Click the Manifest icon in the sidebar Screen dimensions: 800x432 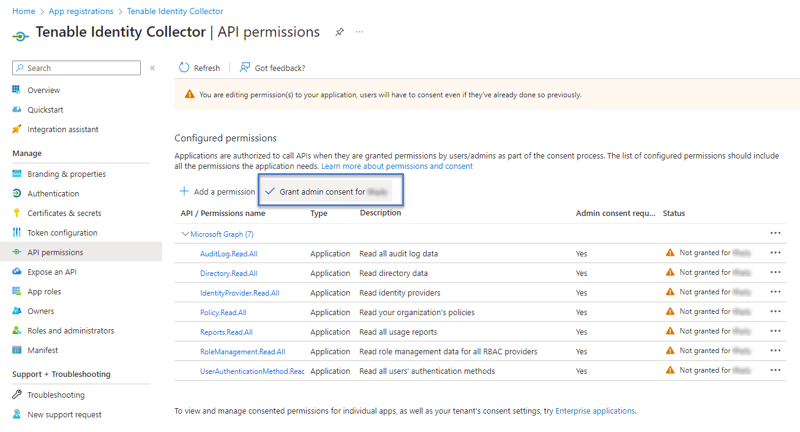click(x=17, y=350)
